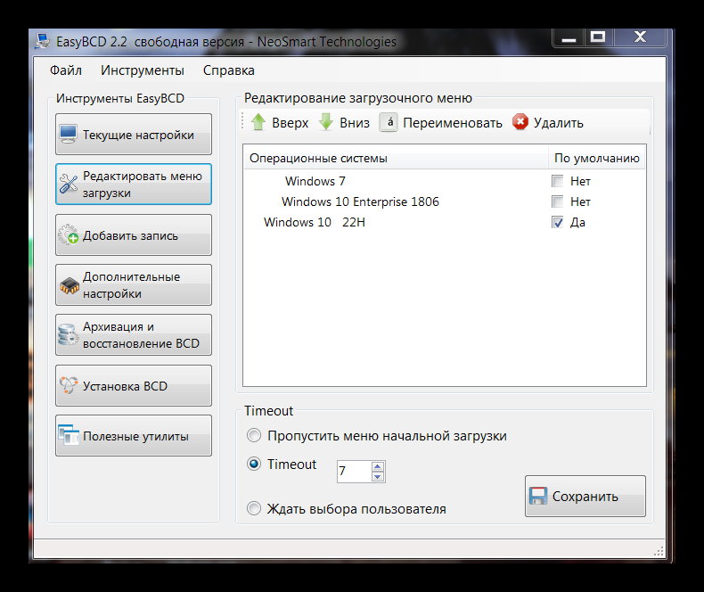Increase timeout value with up arrow
This screenshot has width=704, height=592.
378,466
